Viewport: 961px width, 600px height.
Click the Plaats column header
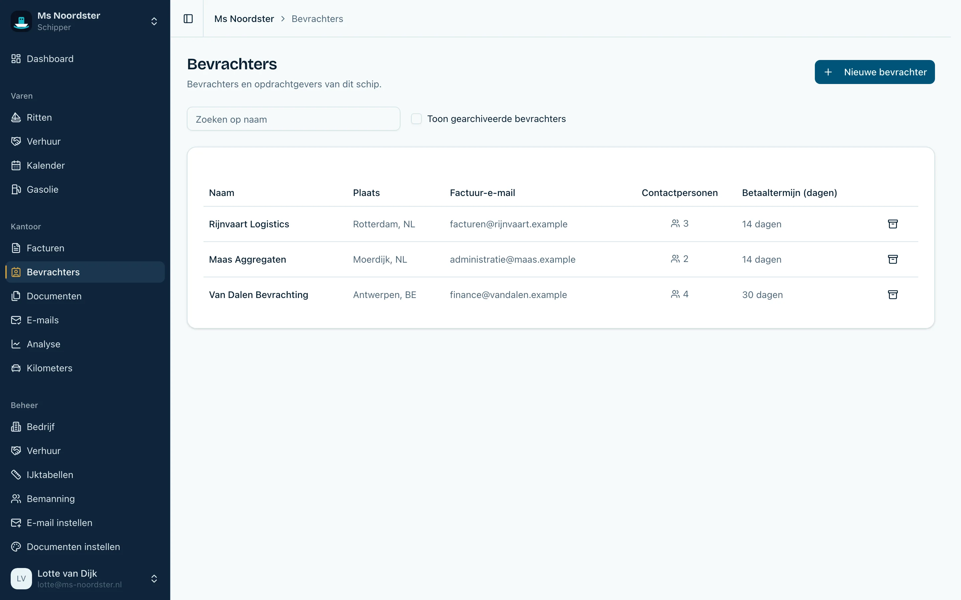(x=366, y=192)
